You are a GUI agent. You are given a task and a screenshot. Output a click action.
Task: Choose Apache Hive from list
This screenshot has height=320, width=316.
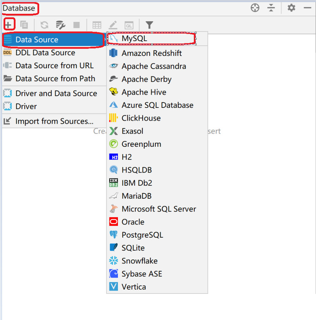click(157, 92)
